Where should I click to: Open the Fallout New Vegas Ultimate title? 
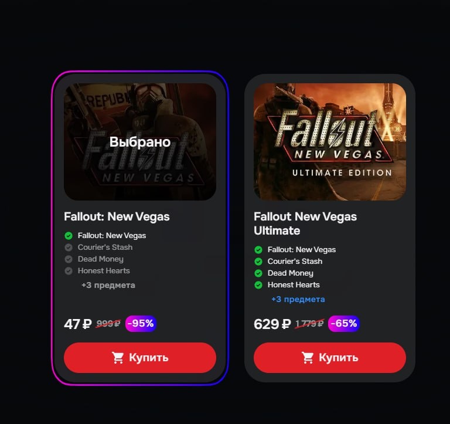point(305,224)
